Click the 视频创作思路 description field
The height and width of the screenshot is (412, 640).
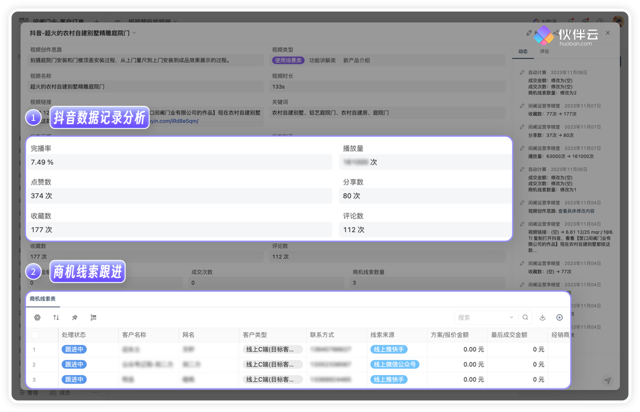146,60
